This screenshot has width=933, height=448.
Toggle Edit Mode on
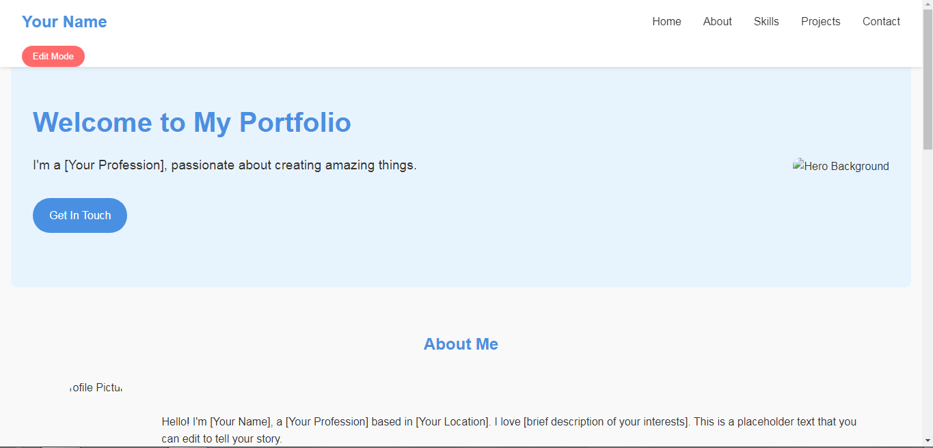click(x=53, y=56)
